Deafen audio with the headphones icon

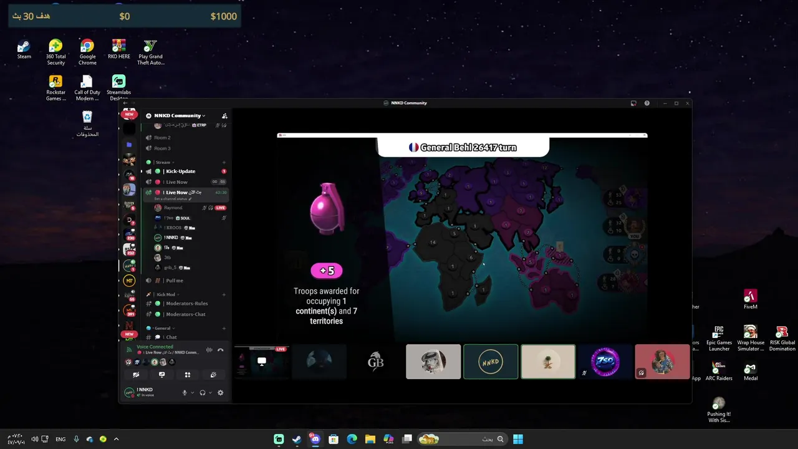click(203, 393)
